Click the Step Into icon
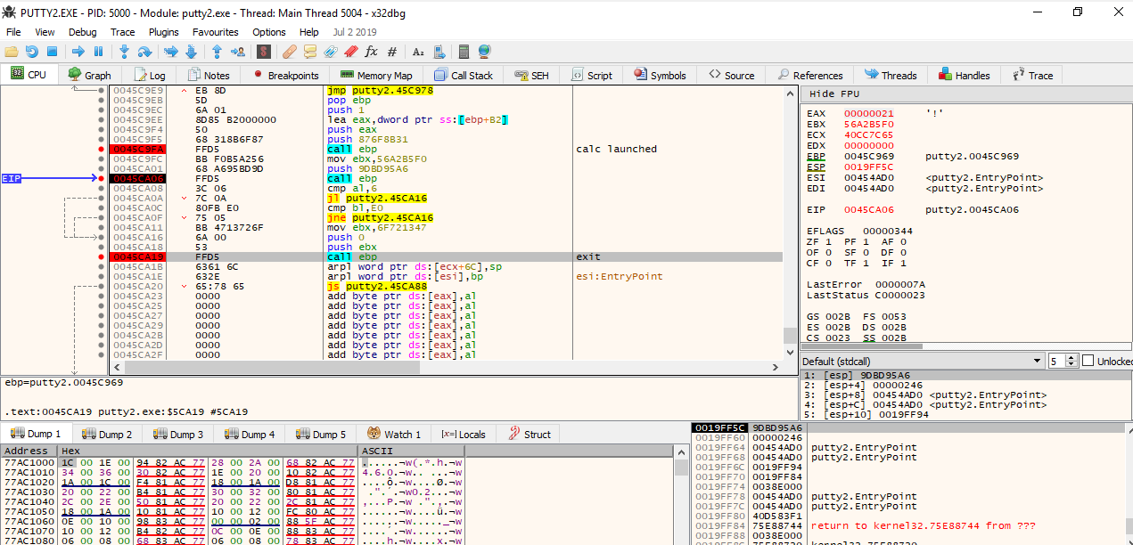Screen dimensions: 1133x545 click(124, 52)
